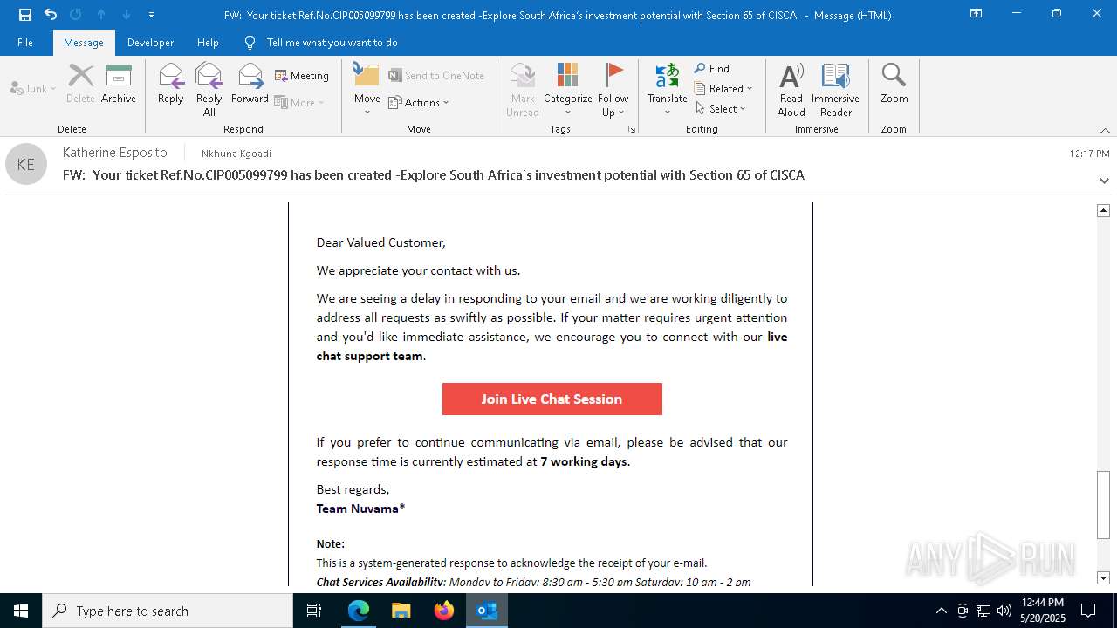Open the taskbar clock and date
Viewport: 1117px width, 628px height.
coord(1043,611)
